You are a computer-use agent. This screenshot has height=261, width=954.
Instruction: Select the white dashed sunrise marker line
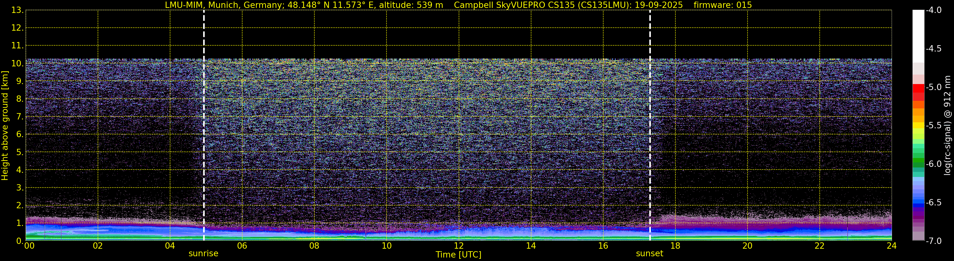coord(204,125)
